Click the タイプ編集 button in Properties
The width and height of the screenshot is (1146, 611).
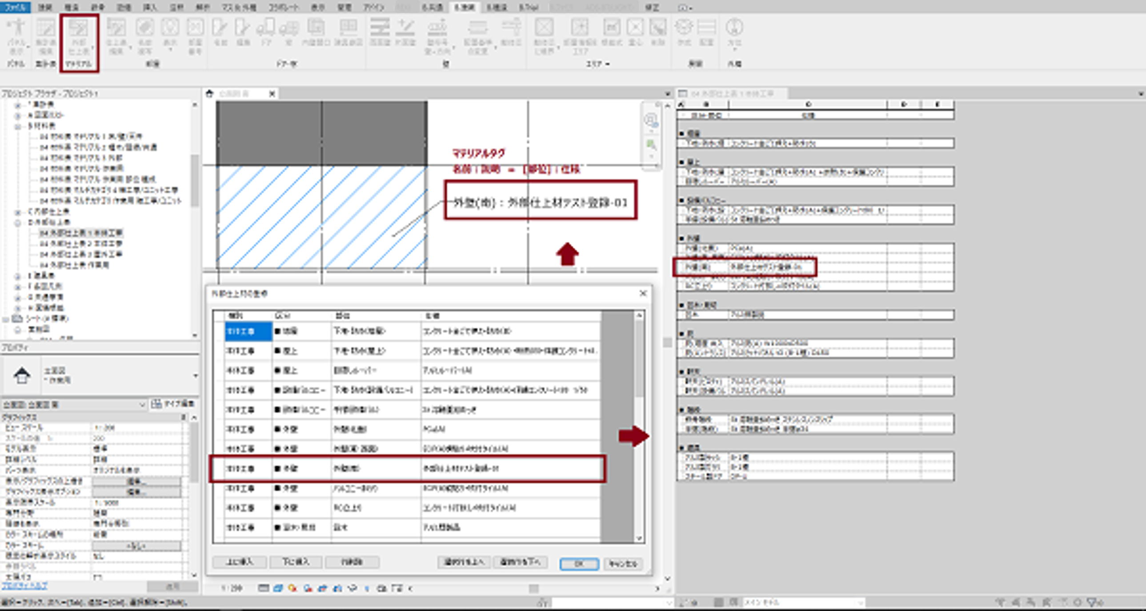click(172, 404)
